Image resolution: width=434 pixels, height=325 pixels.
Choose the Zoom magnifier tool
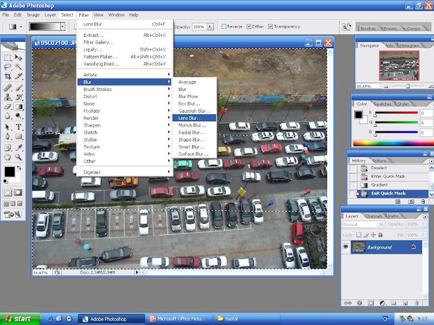tap(18, 157)
